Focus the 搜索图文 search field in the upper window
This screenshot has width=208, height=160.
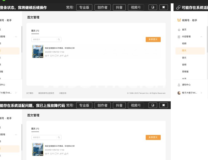pos(46,40)
